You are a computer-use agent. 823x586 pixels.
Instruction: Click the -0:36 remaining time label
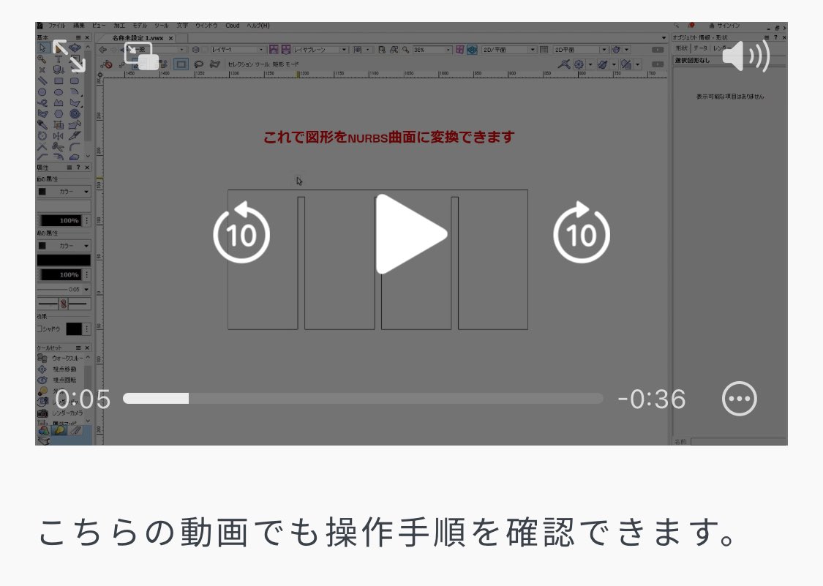click(651, 399)
